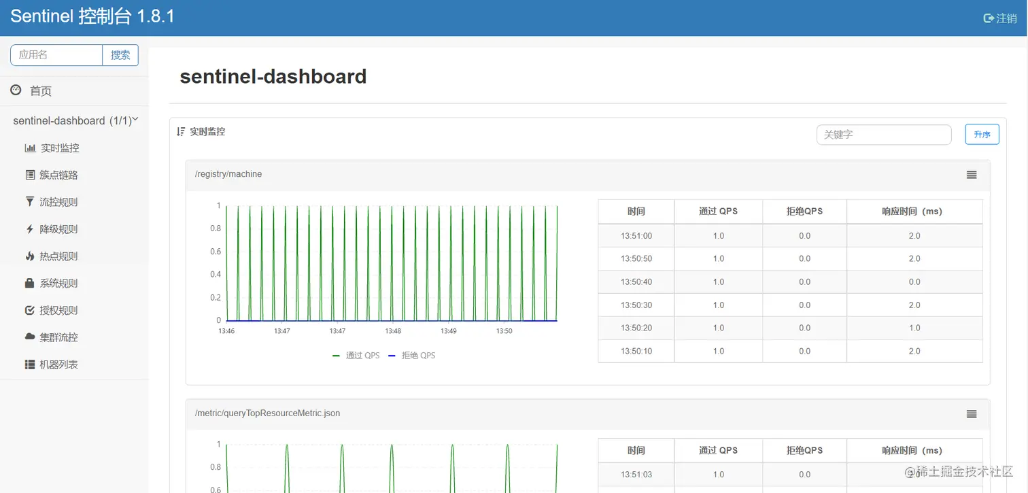
Task: Toggle the 拒绝 QPS legend entry
Action: pos(411,355)
